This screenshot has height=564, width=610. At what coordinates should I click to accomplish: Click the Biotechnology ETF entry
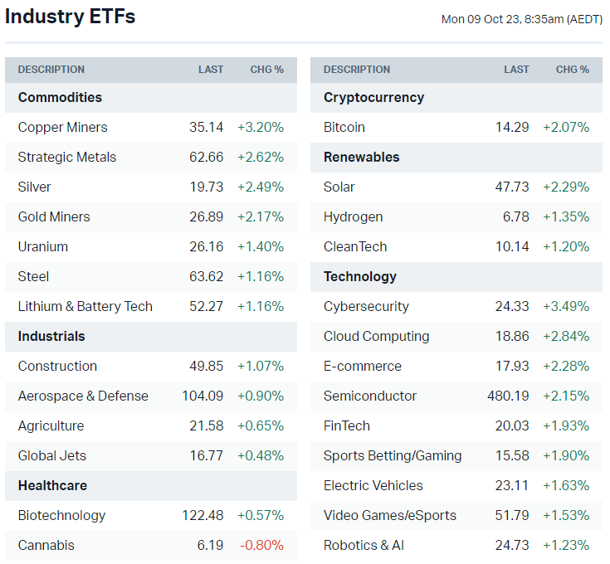pyautogui.click(x=61, y=515)
